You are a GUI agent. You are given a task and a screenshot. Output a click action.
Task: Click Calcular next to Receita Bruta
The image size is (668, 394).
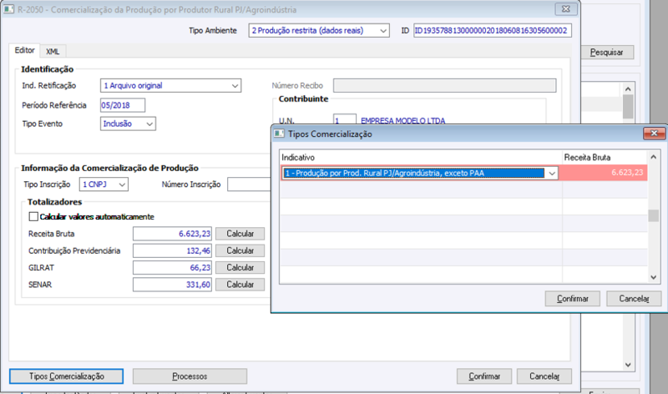[x=240, y=234]
